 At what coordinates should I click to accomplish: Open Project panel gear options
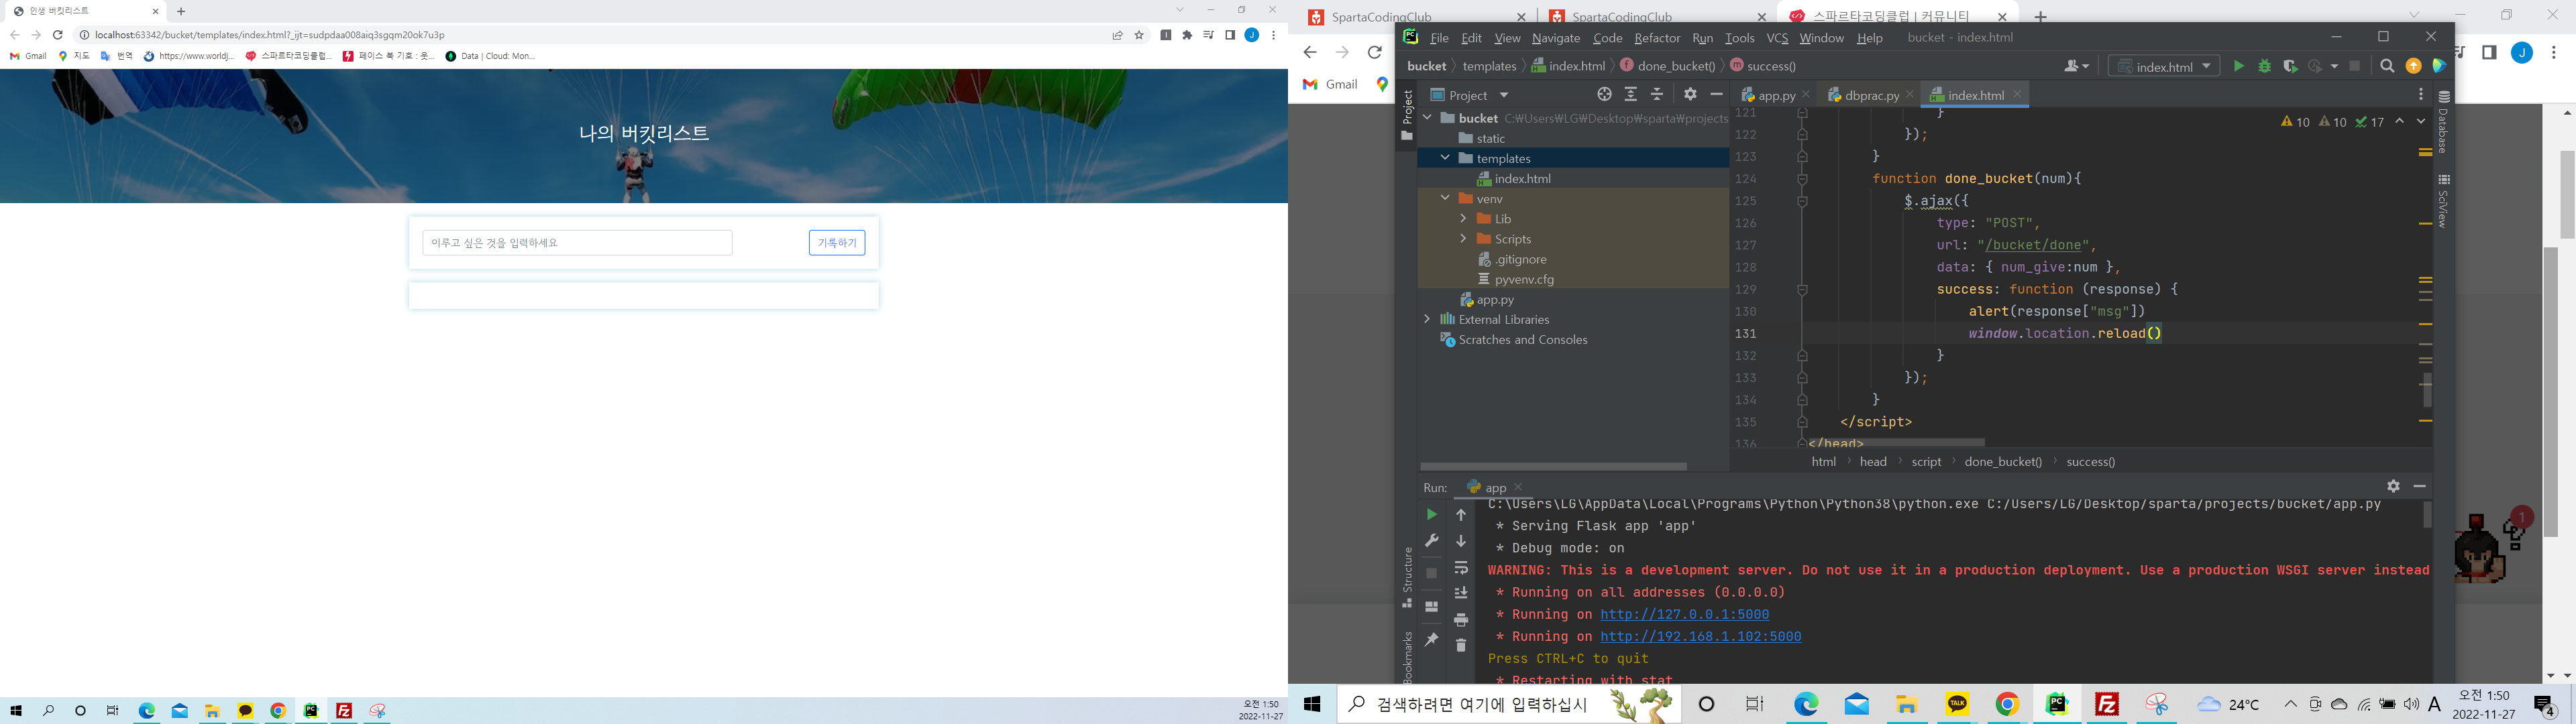1690,94
